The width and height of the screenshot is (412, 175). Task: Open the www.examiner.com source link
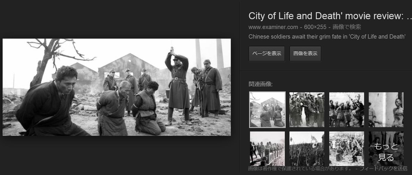273,27
